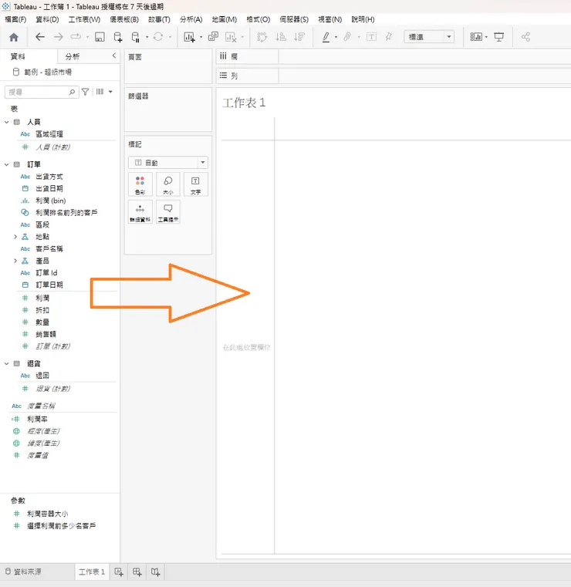Collapse the 訂單 table group
Screen dimensions: 571x587
click(x=6, y=164)
